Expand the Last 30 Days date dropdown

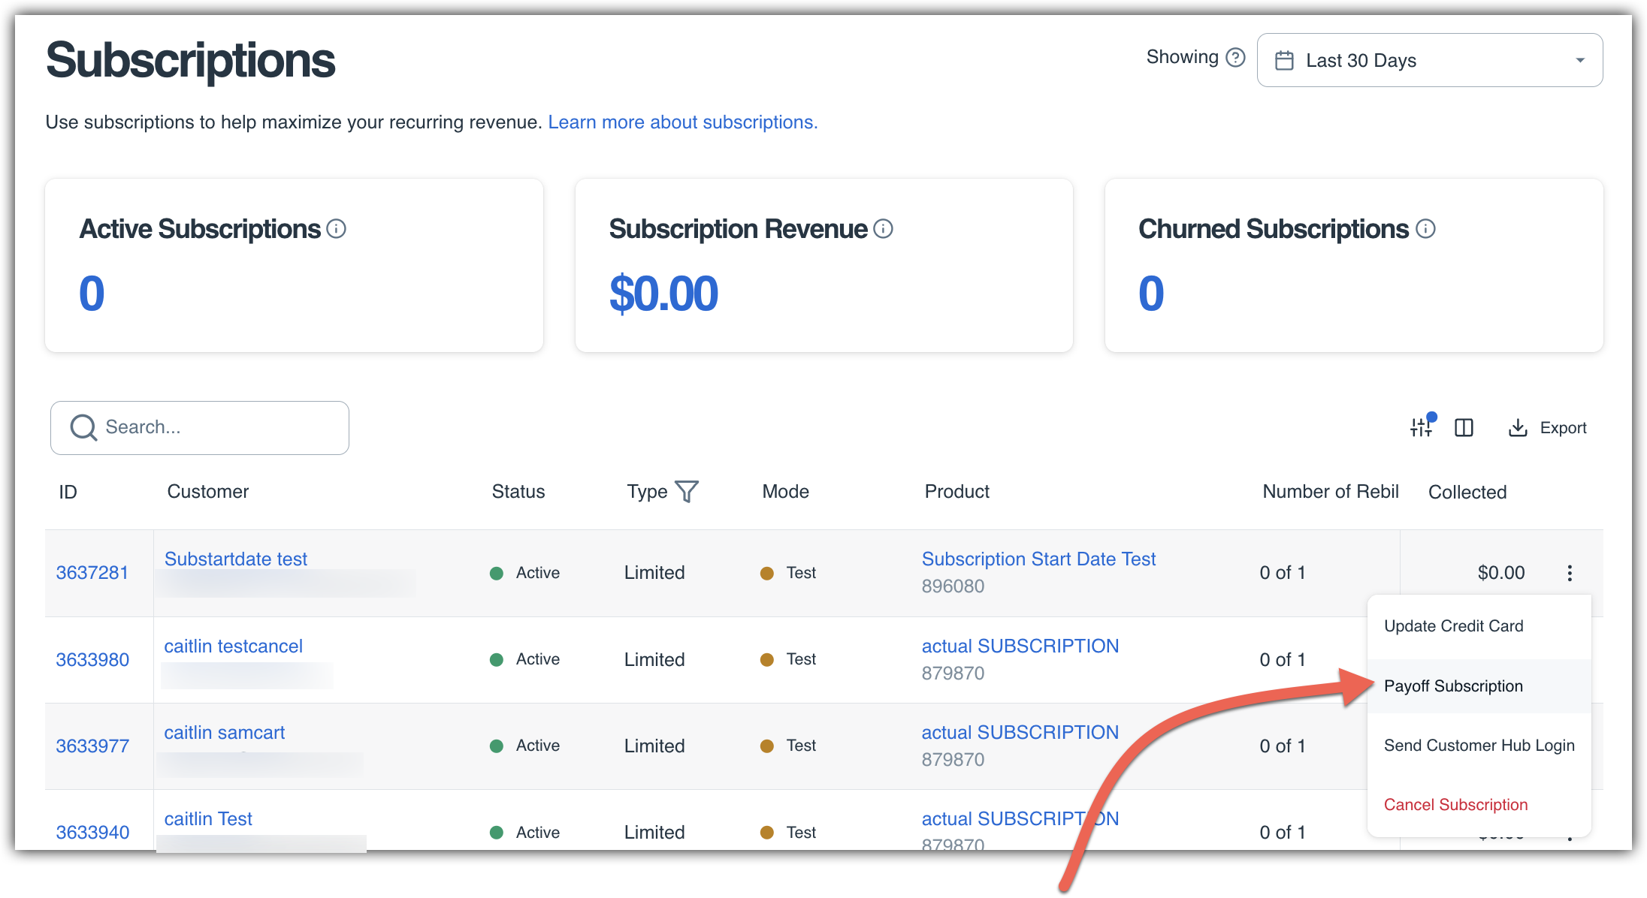[x=1429, y=60]
